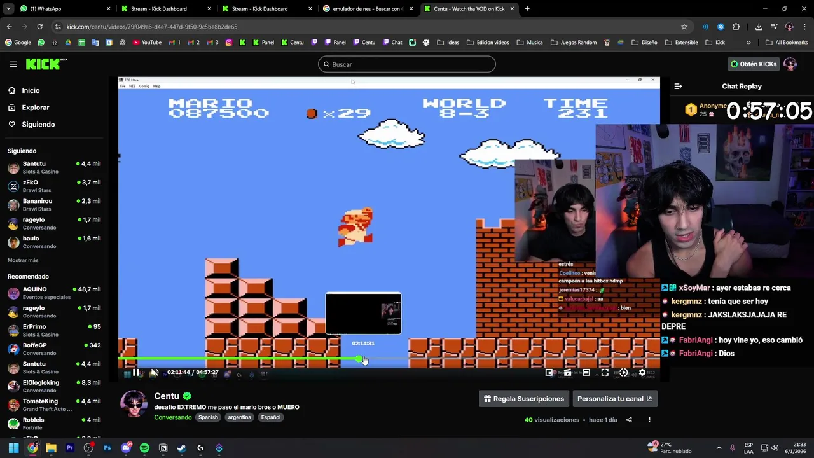
Task: Open Edicion videos bookmarks folder
Action: [488, 43]
